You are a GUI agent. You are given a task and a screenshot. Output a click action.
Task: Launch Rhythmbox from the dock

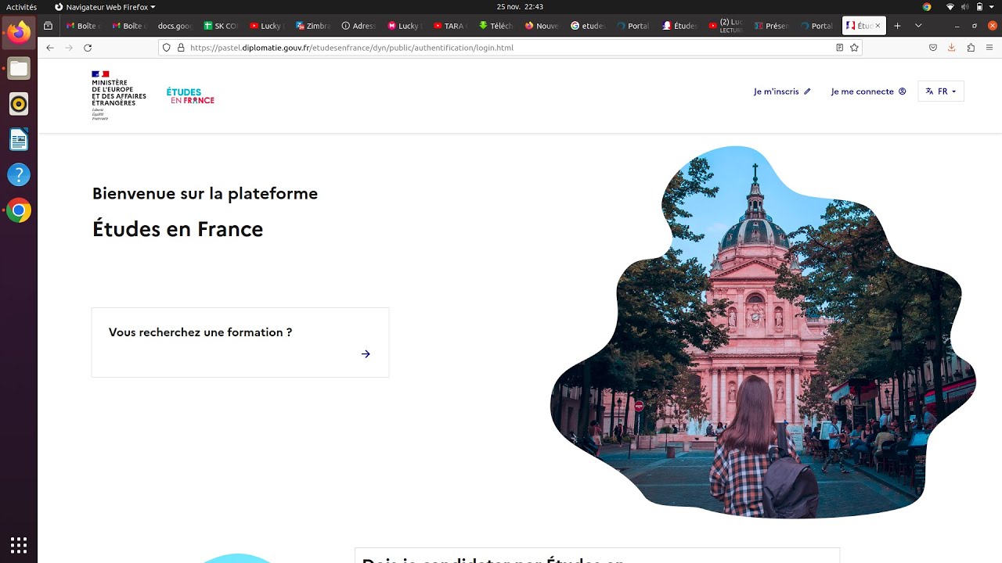pos(19,104)
